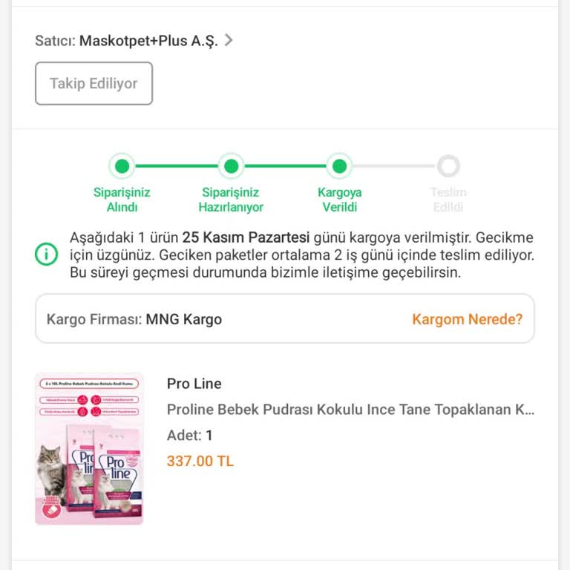The height and width of the screenshot is (570, 570).
Task: Open the Maskotpet+Plus A.Ş. seller link
Action: 148,41
